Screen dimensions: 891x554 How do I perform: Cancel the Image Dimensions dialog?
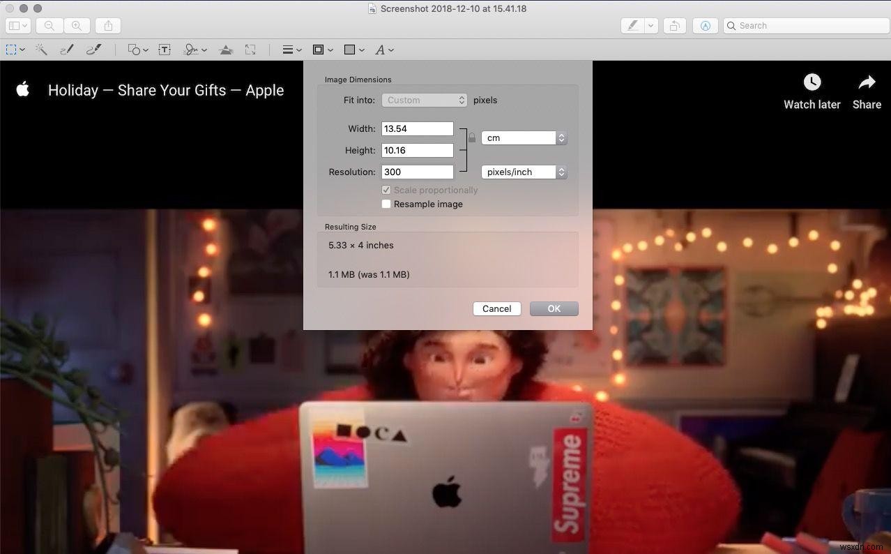(x=496, y=308)
